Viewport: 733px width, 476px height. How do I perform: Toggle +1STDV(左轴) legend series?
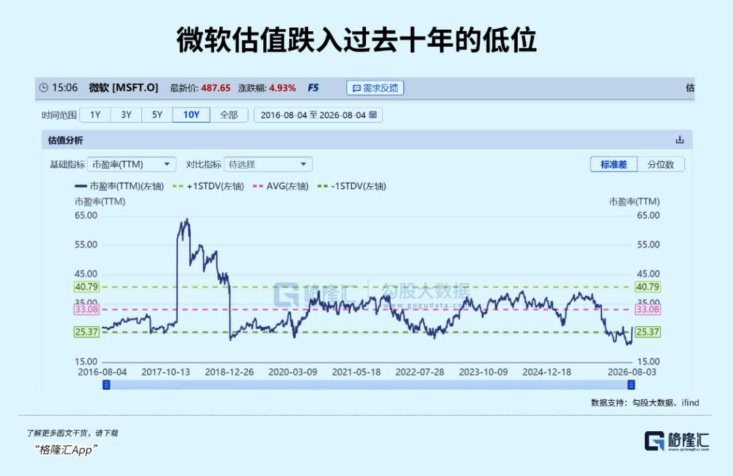click(x=208, y=186)
